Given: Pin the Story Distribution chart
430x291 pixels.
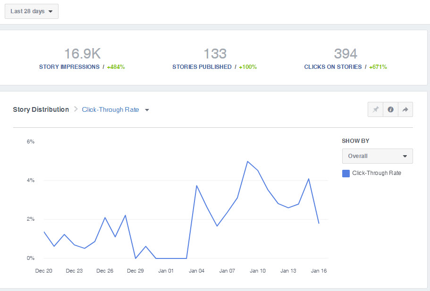Looking at the screenshot, I should click(376, 109).
